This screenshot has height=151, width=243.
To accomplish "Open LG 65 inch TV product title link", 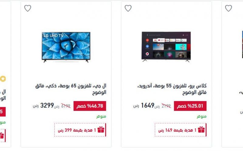I will click(x=71, y=89).
